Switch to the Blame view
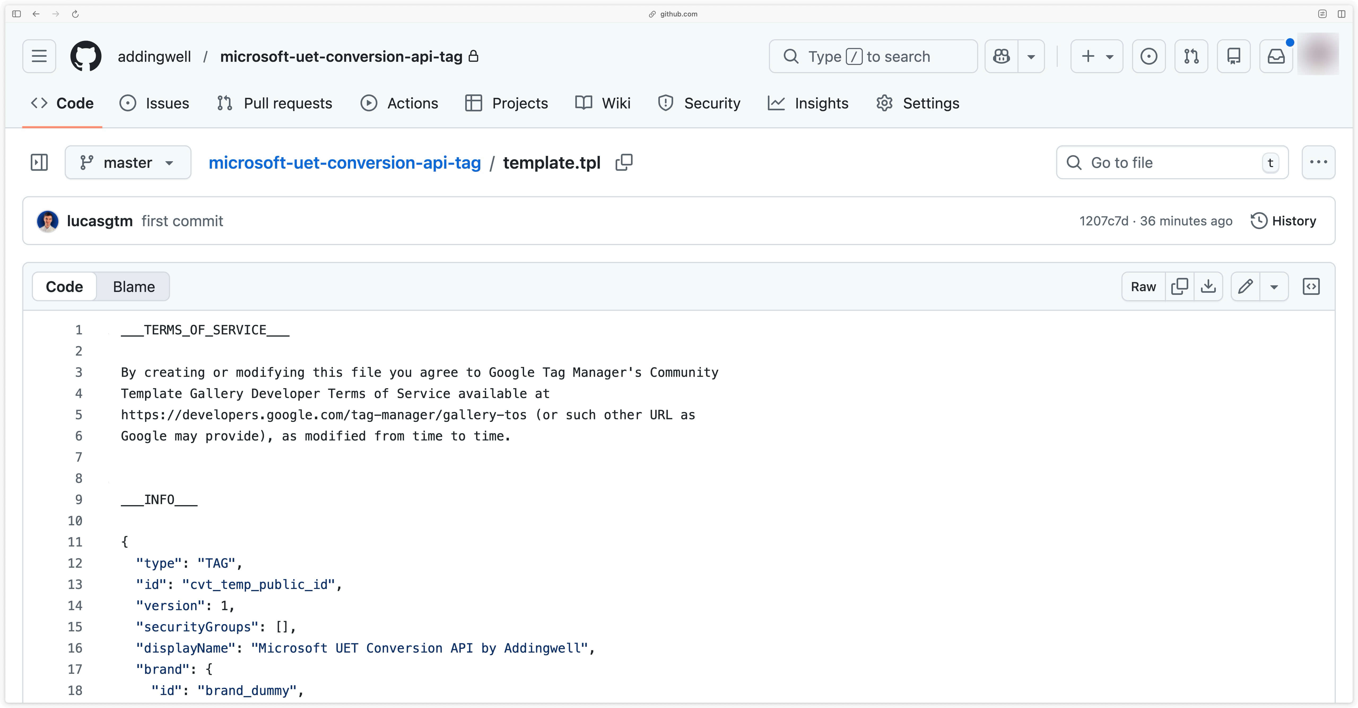The width and height of the screenshot is (1358, 708). [x=133, y=286]
